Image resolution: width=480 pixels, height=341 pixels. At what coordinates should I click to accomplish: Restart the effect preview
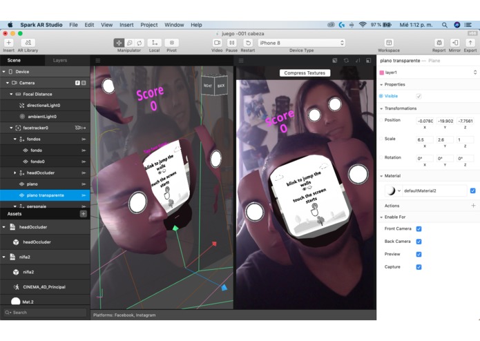(x=248, y=43)
